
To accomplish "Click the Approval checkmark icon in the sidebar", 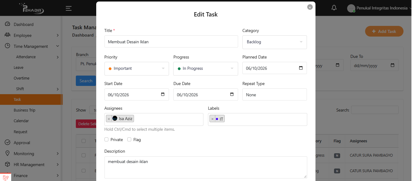I will (x=8, y=142).
